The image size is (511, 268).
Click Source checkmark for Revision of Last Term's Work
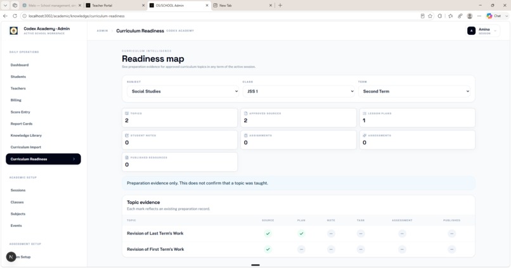(268, 234)
